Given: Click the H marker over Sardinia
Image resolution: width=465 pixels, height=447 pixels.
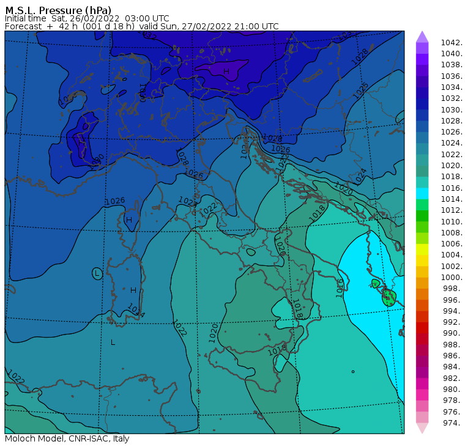Looking at the screenshot, I should (x=133, y=290).
